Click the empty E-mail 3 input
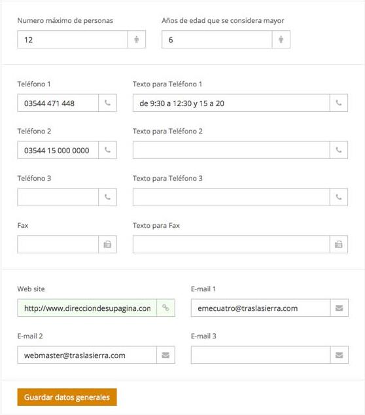 click(x=260, y=355)
